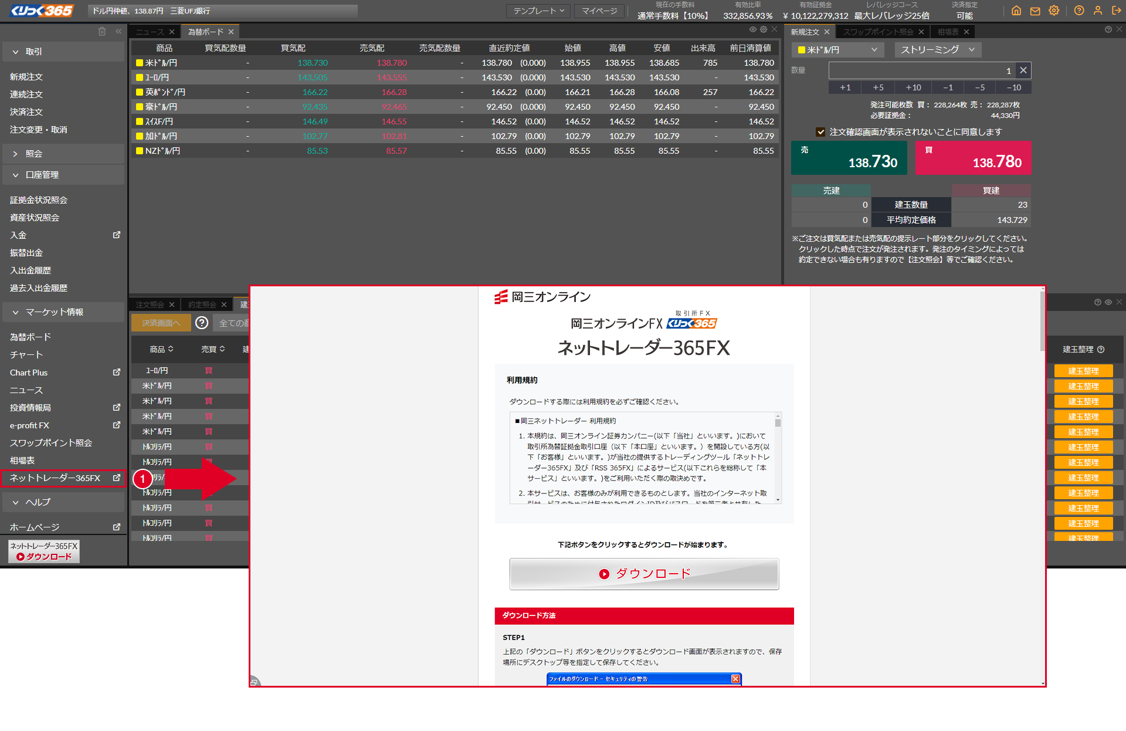1126x731 pixels.
Task: Click help icon next to 決済画面へ
Action: tap(202, 323)
